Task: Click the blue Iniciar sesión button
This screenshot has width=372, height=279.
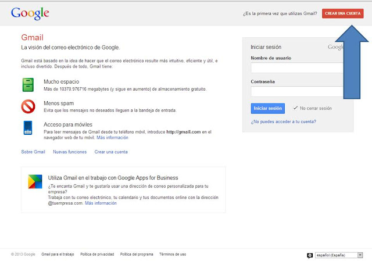Action: click(267, 109)
